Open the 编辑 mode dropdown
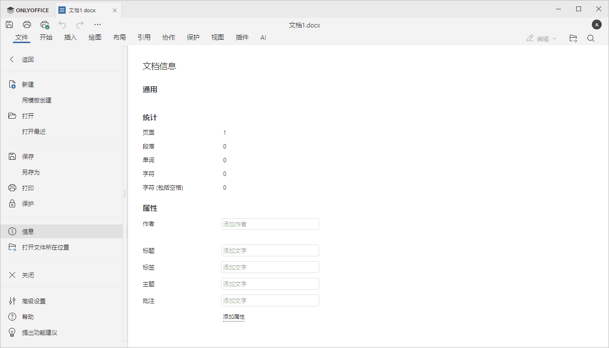609x348 pixels. [541, 38]
